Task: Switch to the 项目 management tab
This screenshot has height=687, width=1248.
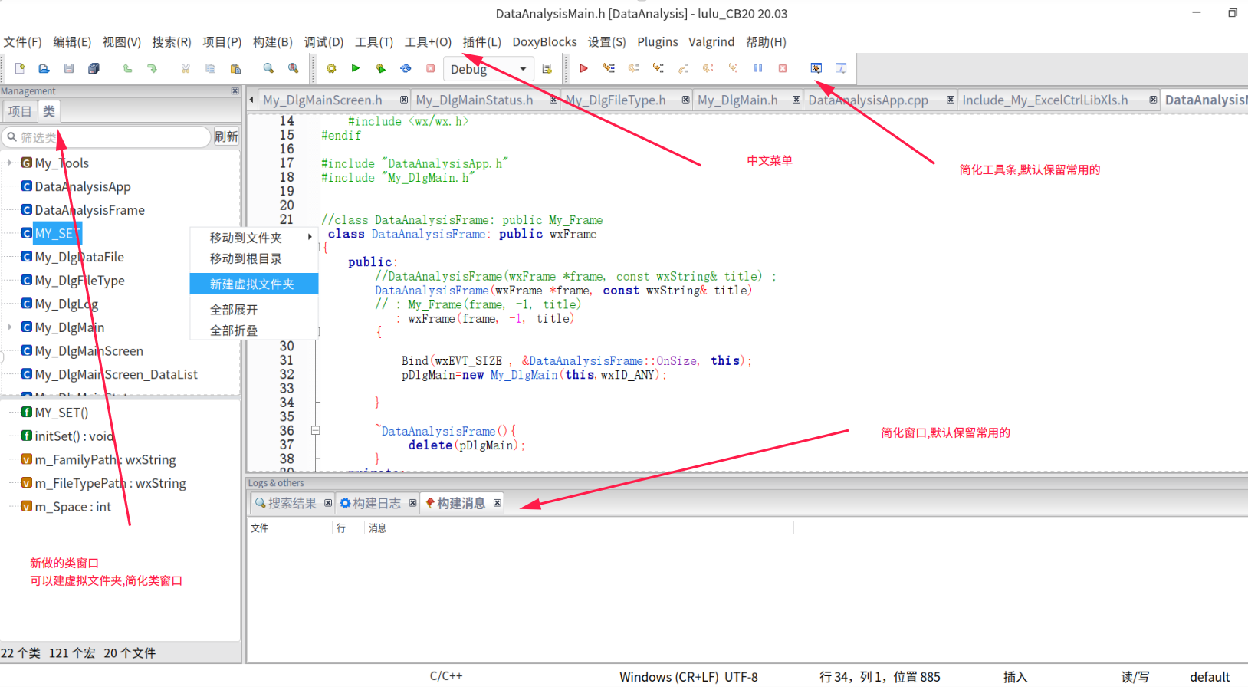Action: click(20, 112)
